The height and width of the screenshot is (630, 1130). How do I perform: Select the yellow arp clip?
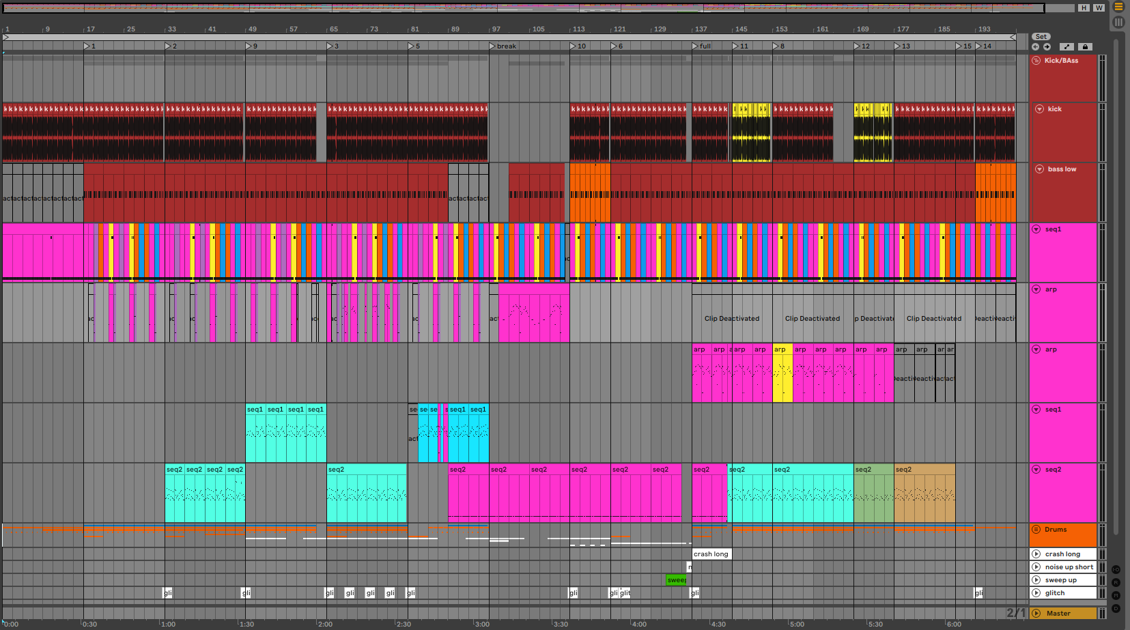pos(783,373)
